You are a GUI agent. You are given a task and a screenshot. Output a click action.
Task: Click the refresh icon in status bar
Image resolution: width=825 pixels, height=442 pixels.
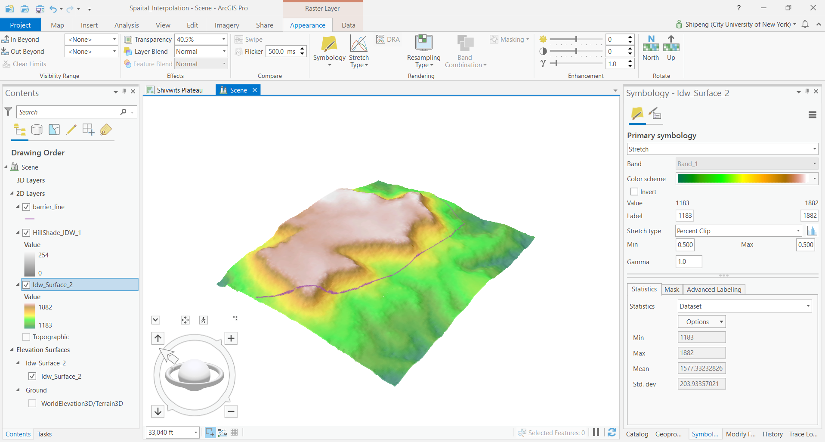point(612,433)
